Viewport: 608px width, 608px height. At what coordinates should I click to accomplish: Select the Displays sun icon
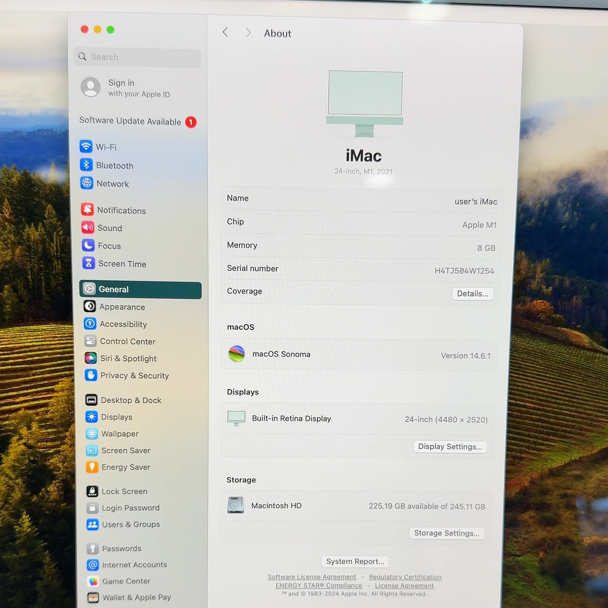pyautogui.click(x=92, y=416)
